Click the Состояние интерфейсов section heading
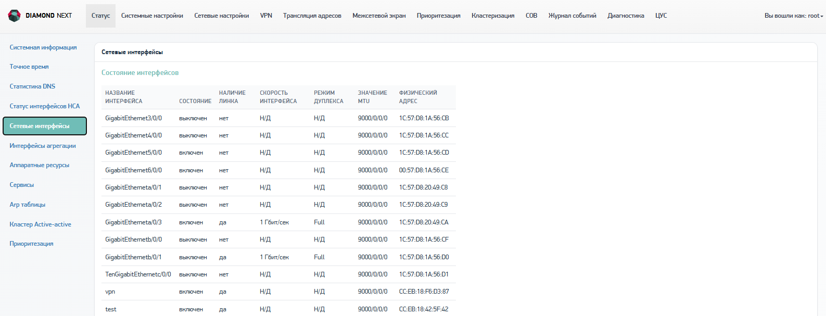The height and width of the screenshot is (316, 826). coord(140,73)
